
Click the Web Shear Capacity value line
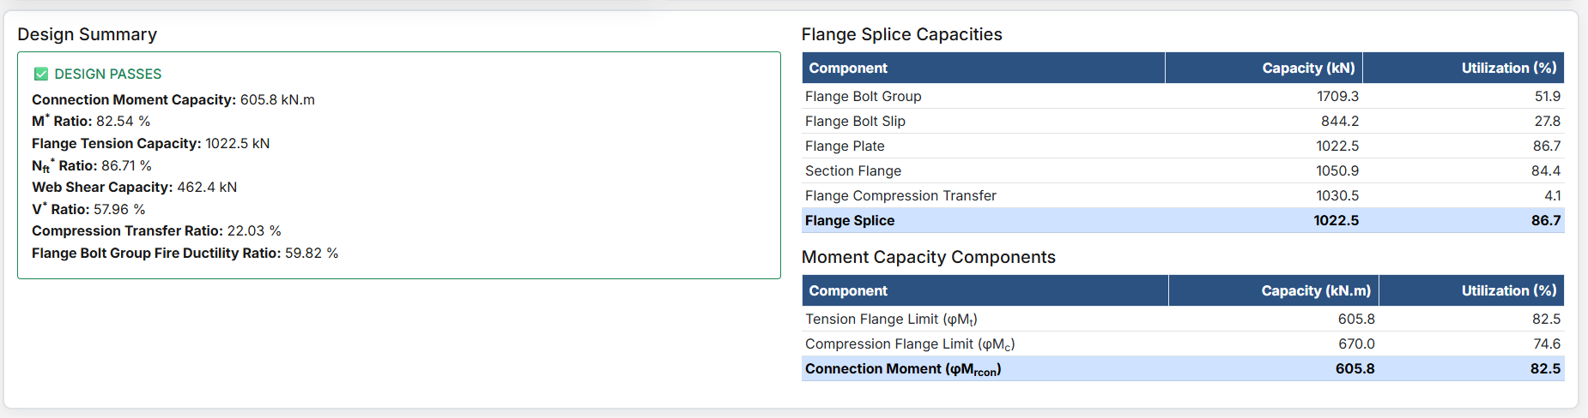pos(135,188)
